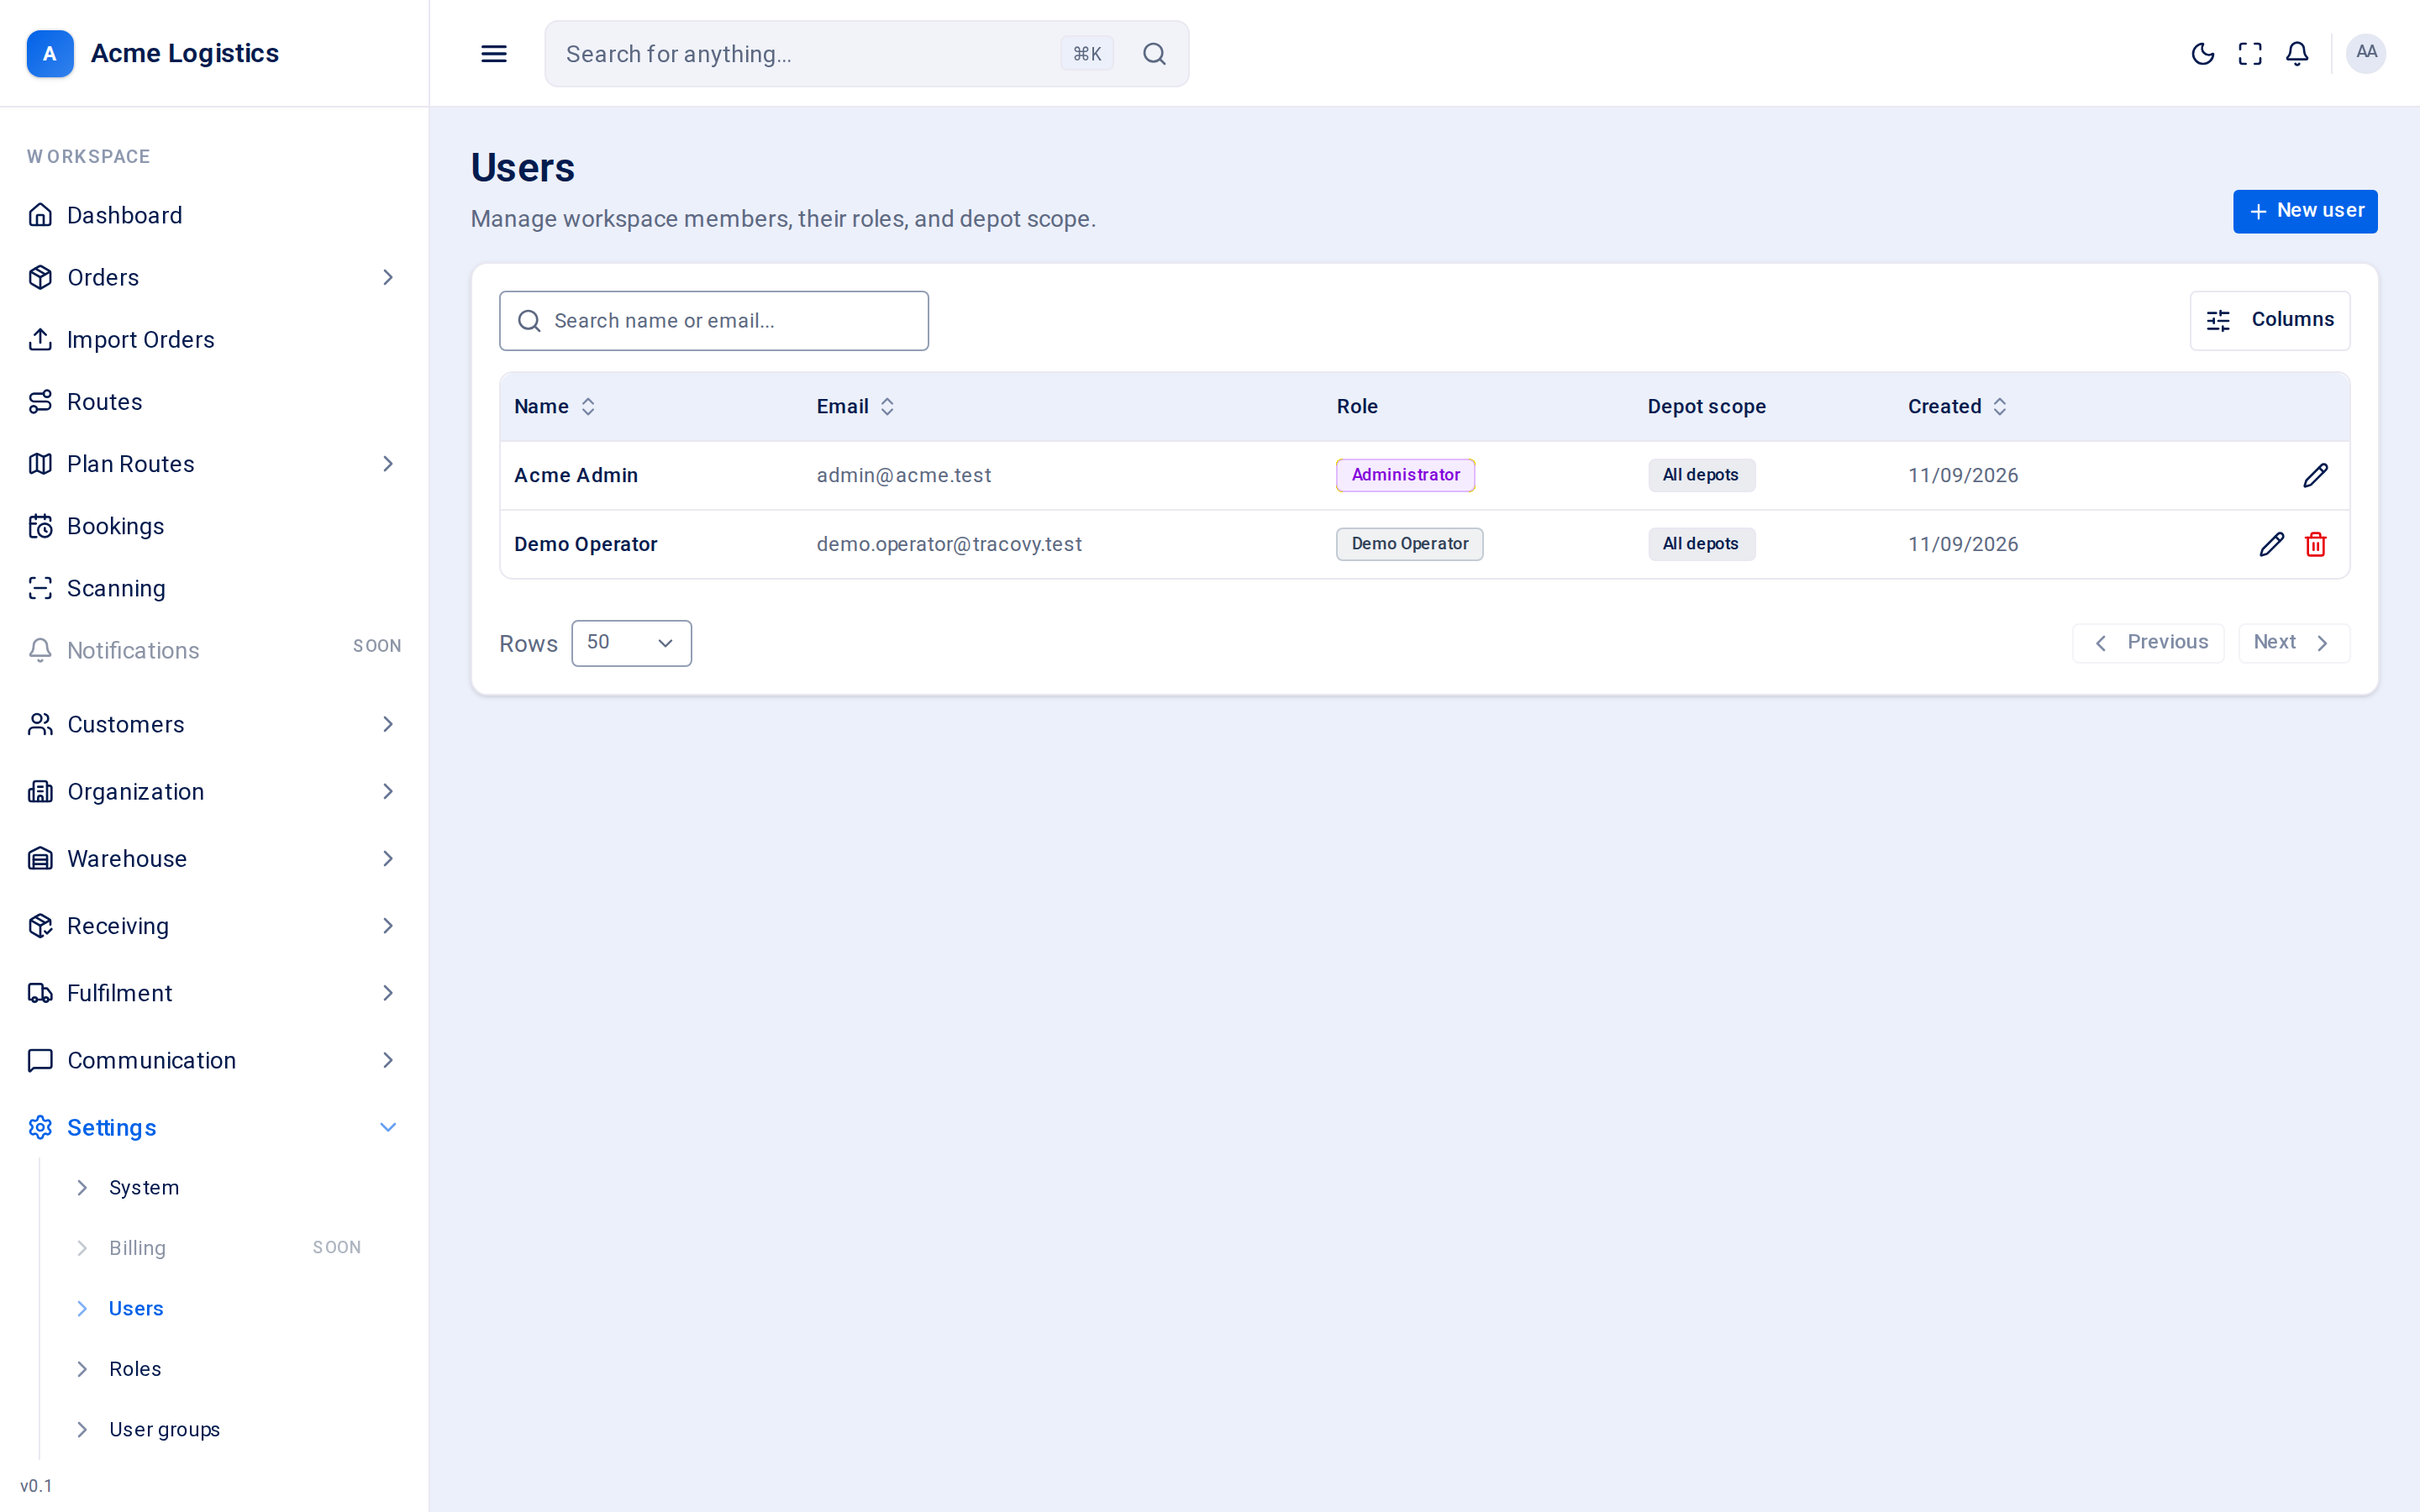Open the Dashboard page

214,215
